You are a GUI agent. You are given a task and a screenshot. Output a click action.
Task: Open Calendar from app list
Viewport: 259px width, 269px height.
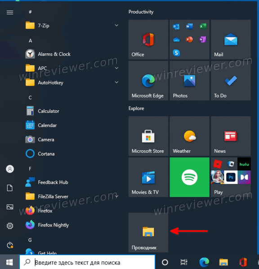71,125
